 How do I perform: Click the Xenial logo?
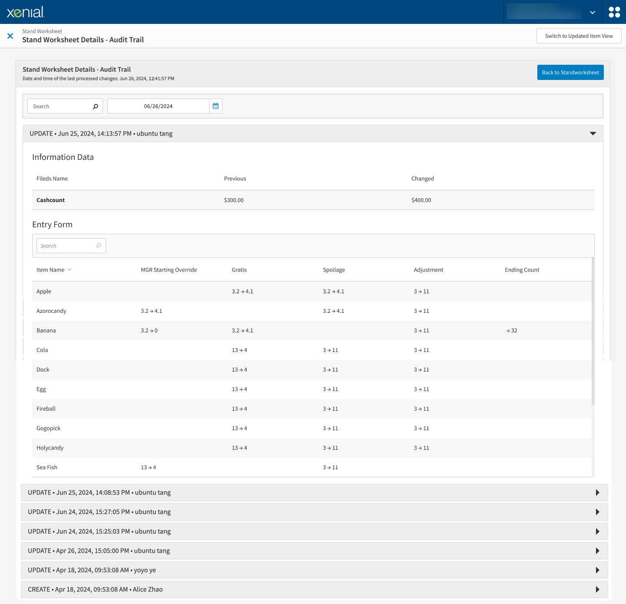(x=25, y=12)
